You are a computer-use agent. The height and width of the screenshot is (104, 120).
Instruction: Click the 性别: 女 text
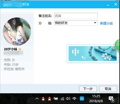9,60
